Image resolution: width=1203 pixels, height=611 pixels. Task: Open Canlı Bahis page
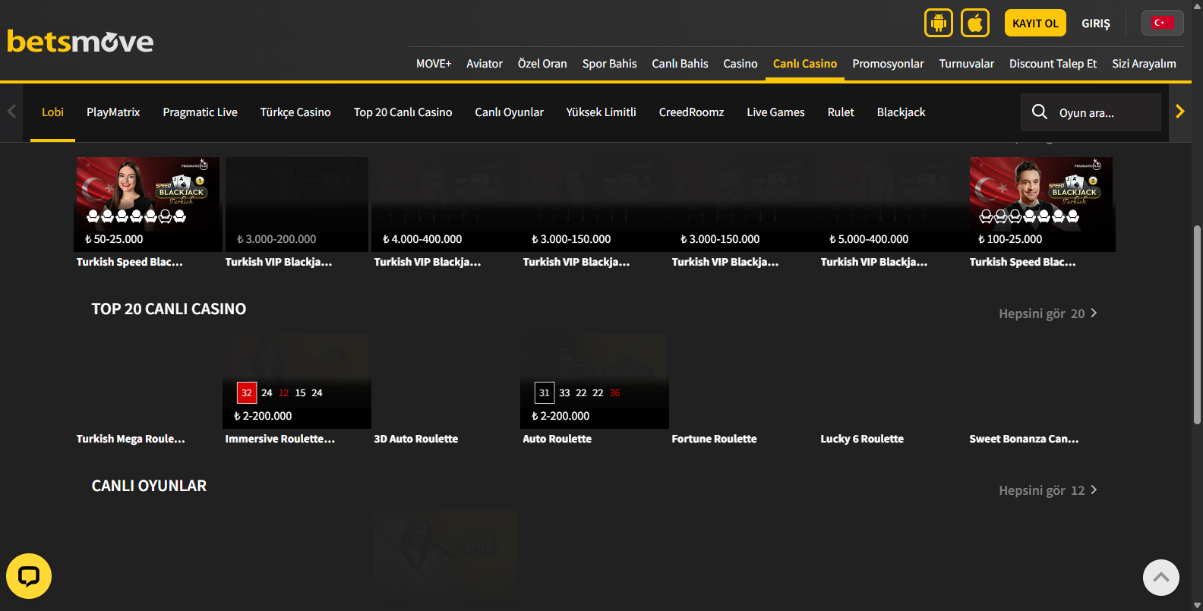(680, 64)
